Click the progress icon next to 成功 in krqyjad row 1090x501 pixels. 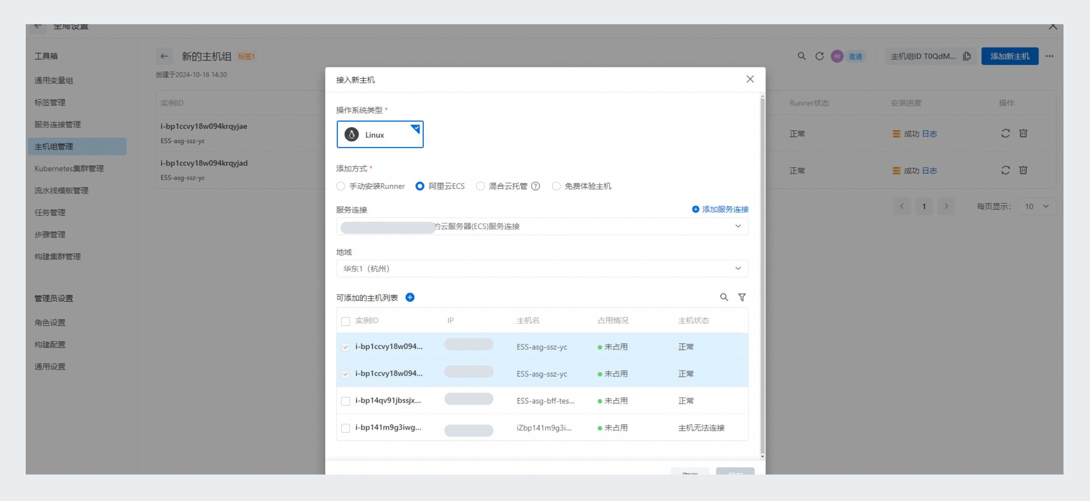(896, 171)
